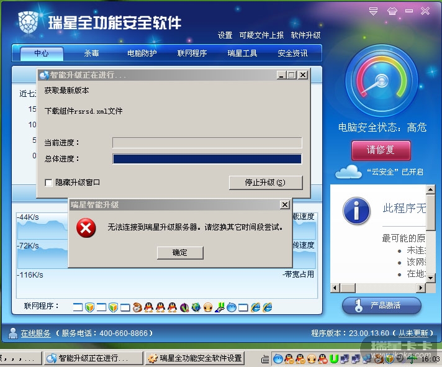The width and height of the screenshot is (442, 367).
Task: Open the skin-change shirt icon
Action: (392, 11)
